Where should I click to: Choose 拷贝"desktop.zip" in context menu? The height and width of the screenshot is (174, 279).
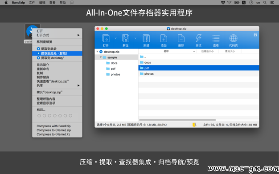point(57,92)
